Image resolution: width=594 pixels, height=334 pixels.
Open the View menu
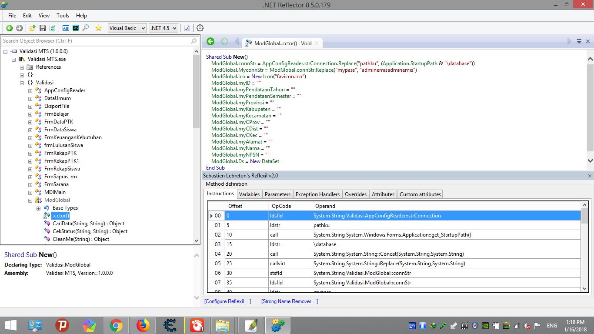point(44,15)
